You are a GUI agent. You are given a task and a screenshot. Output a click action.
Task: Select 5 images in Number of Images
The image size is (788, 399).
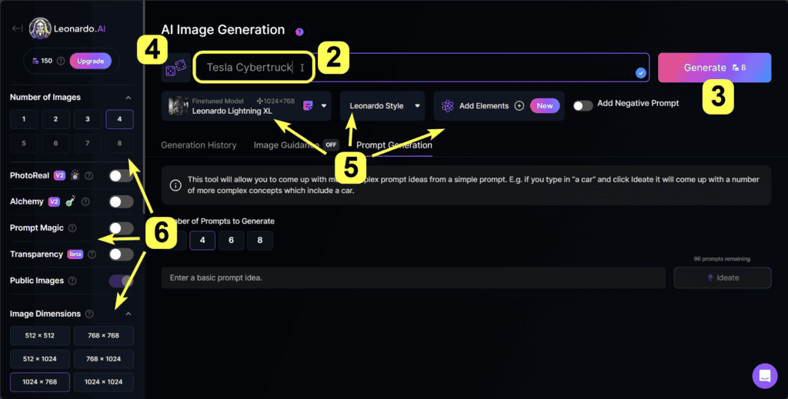coord(24,143)
